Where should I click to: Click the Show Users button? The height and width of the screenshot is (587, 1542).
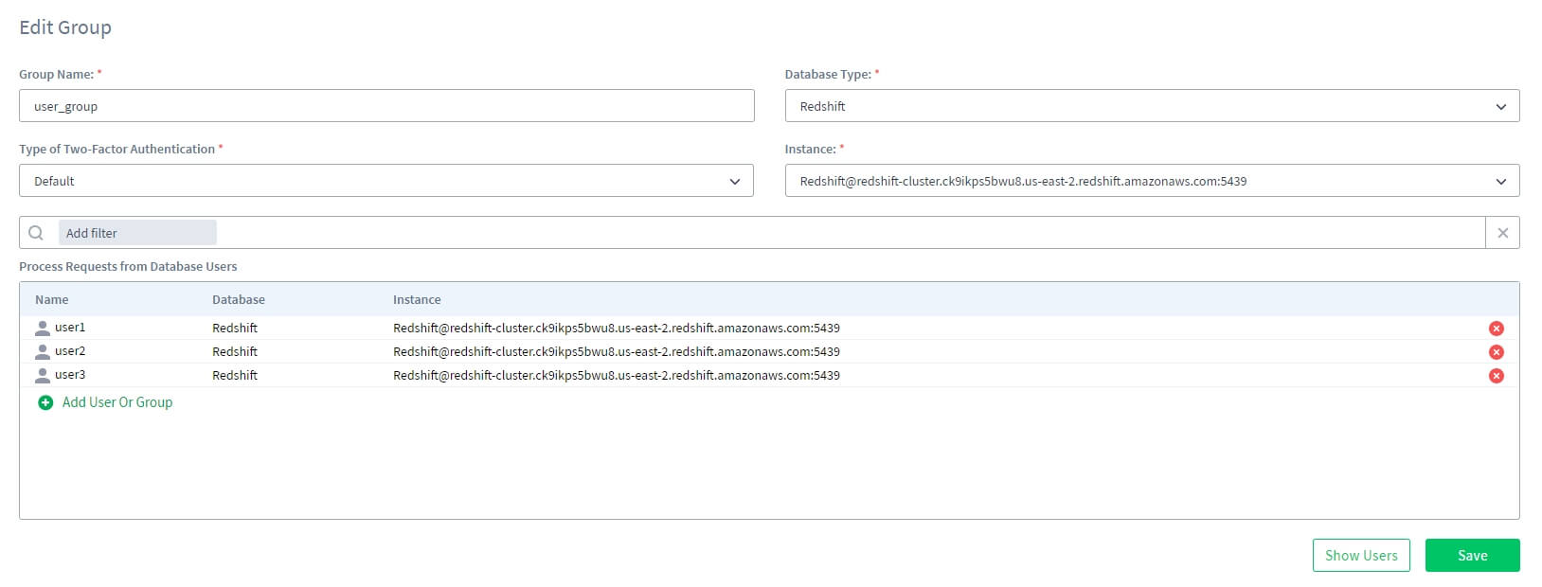(x=1361, y=556)
